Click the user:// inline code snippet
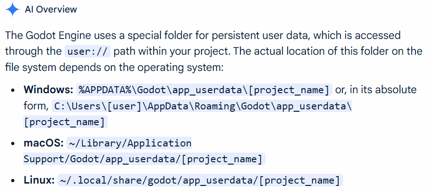 tap(86, 51)
